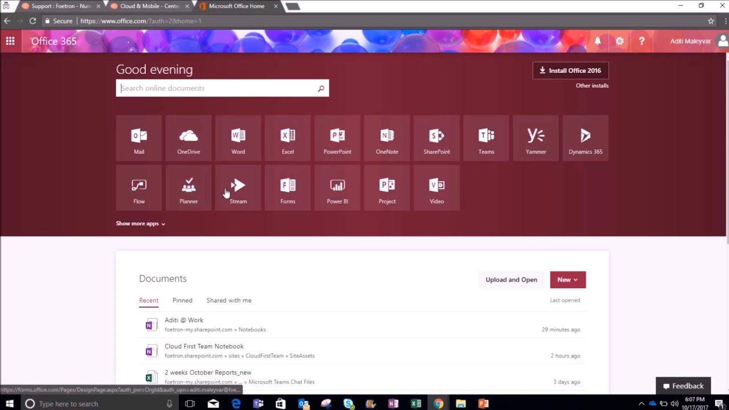Open the Project app tile
The height and width of the screenshot is (410, 729).
387,188
